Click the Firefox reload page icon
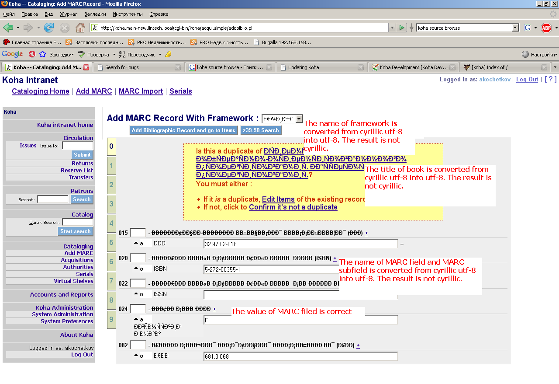Image resolution: width=559 pixels, height=384 pixels. coord(49,28)
